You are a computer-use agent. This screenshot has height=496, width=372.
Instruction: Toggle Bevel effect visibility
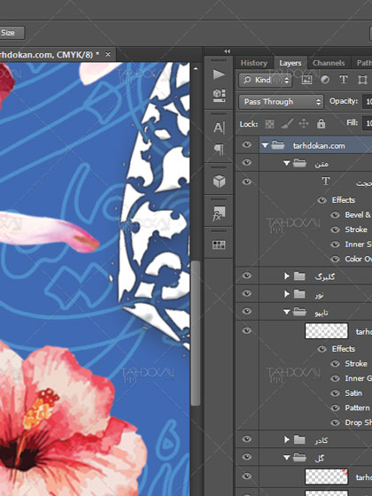[335, 215]
